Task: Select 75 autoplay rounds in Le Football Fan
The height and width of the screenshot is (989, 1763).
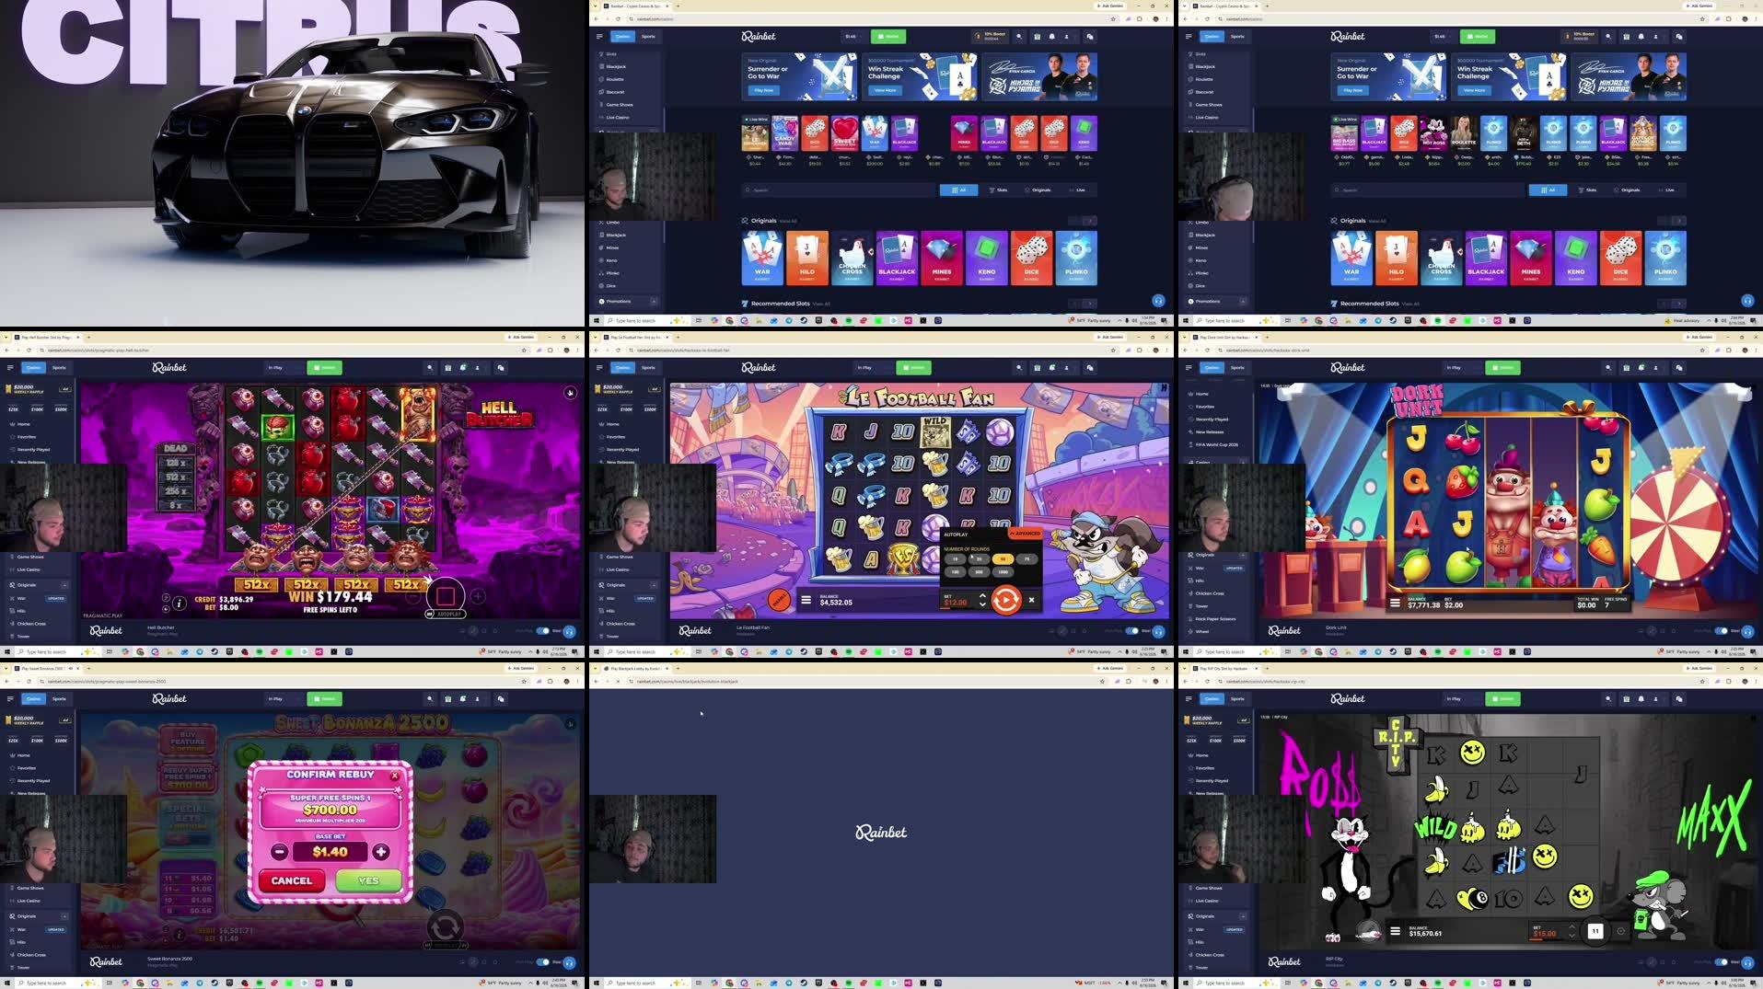Action: [1026, 558]
